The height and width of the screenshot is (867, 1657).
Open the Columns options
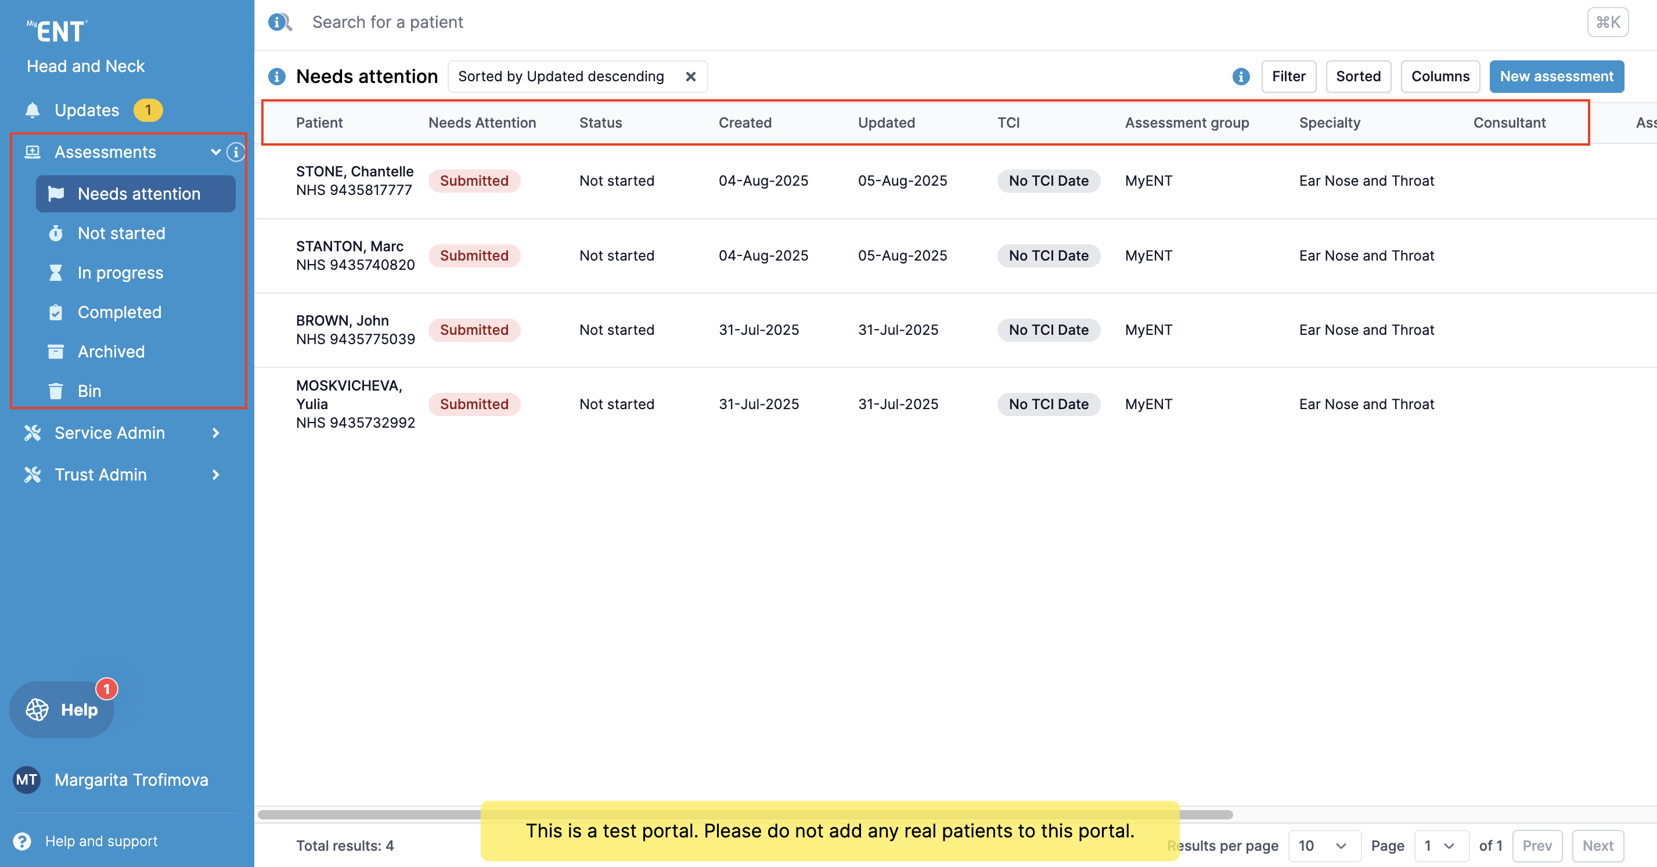tap(1440, 77)
